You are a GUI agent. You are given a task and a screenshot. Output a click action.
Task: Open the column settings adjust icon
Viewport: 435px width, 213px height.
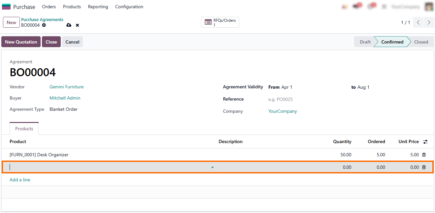425,142
